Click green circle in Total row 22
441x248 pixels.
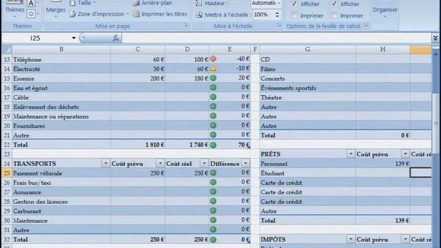(214, 145)
